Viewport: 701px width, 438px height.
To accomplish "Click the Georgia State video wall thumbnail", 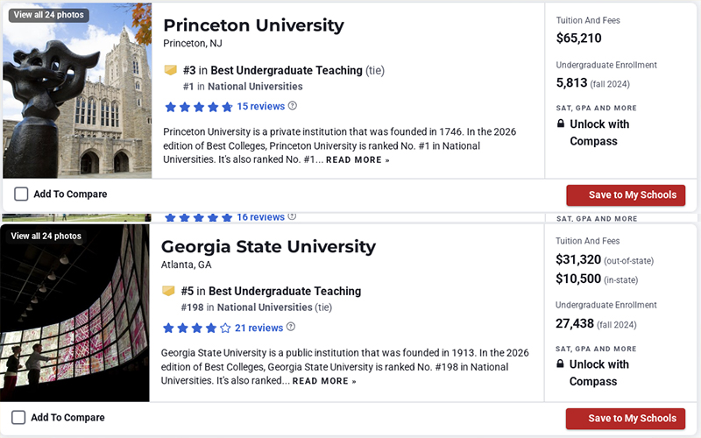I will (74, 324).
